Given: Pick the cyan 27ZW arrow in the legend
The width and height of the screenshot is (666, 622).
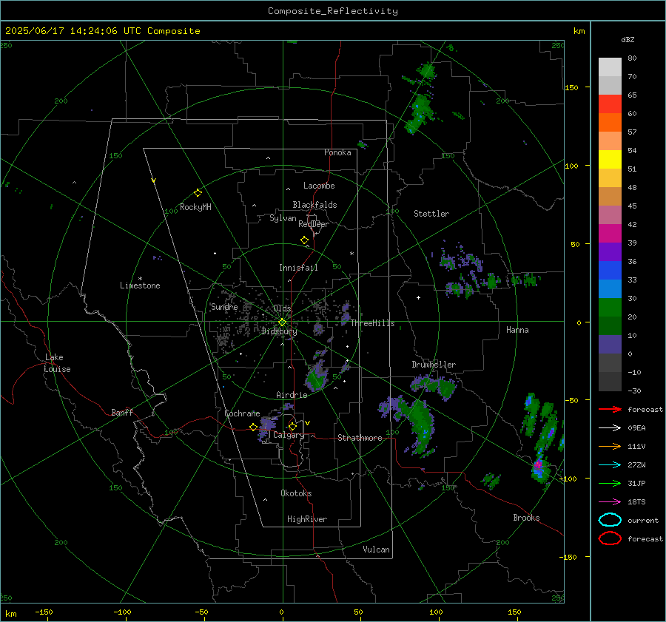Looking at the screenshot, I should [610, 464].
